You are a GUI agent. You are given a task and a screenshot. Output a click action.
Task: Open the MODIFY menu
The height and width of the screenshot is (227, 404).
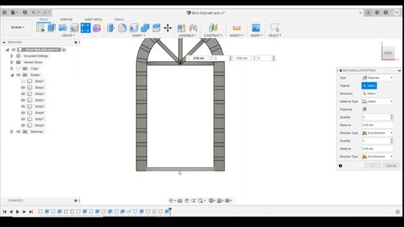139,35
